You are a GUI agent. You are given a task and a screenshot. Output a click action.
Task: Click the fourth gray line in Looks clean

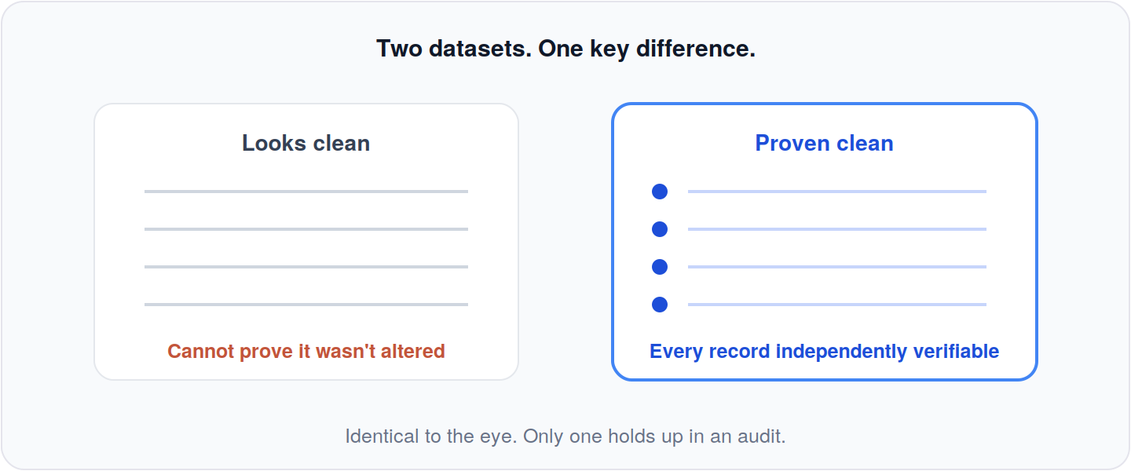pyautogui.click(x=306, y=305)
